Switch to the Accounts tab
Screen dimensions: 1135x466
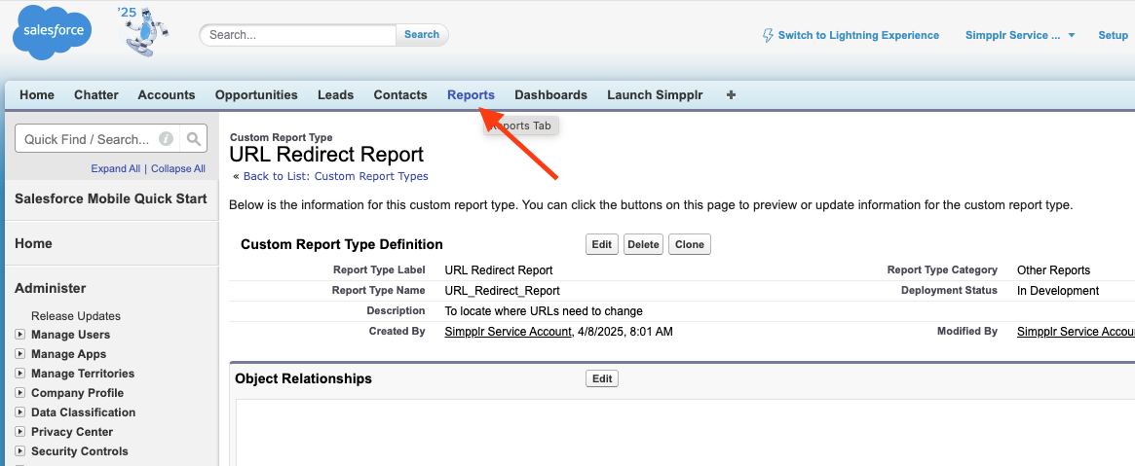pyautogui.click(x=167, y=94)
